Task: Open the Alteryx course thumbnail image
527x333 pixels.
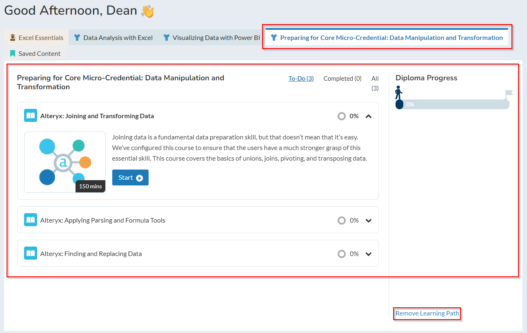Action: click(65, 162)
